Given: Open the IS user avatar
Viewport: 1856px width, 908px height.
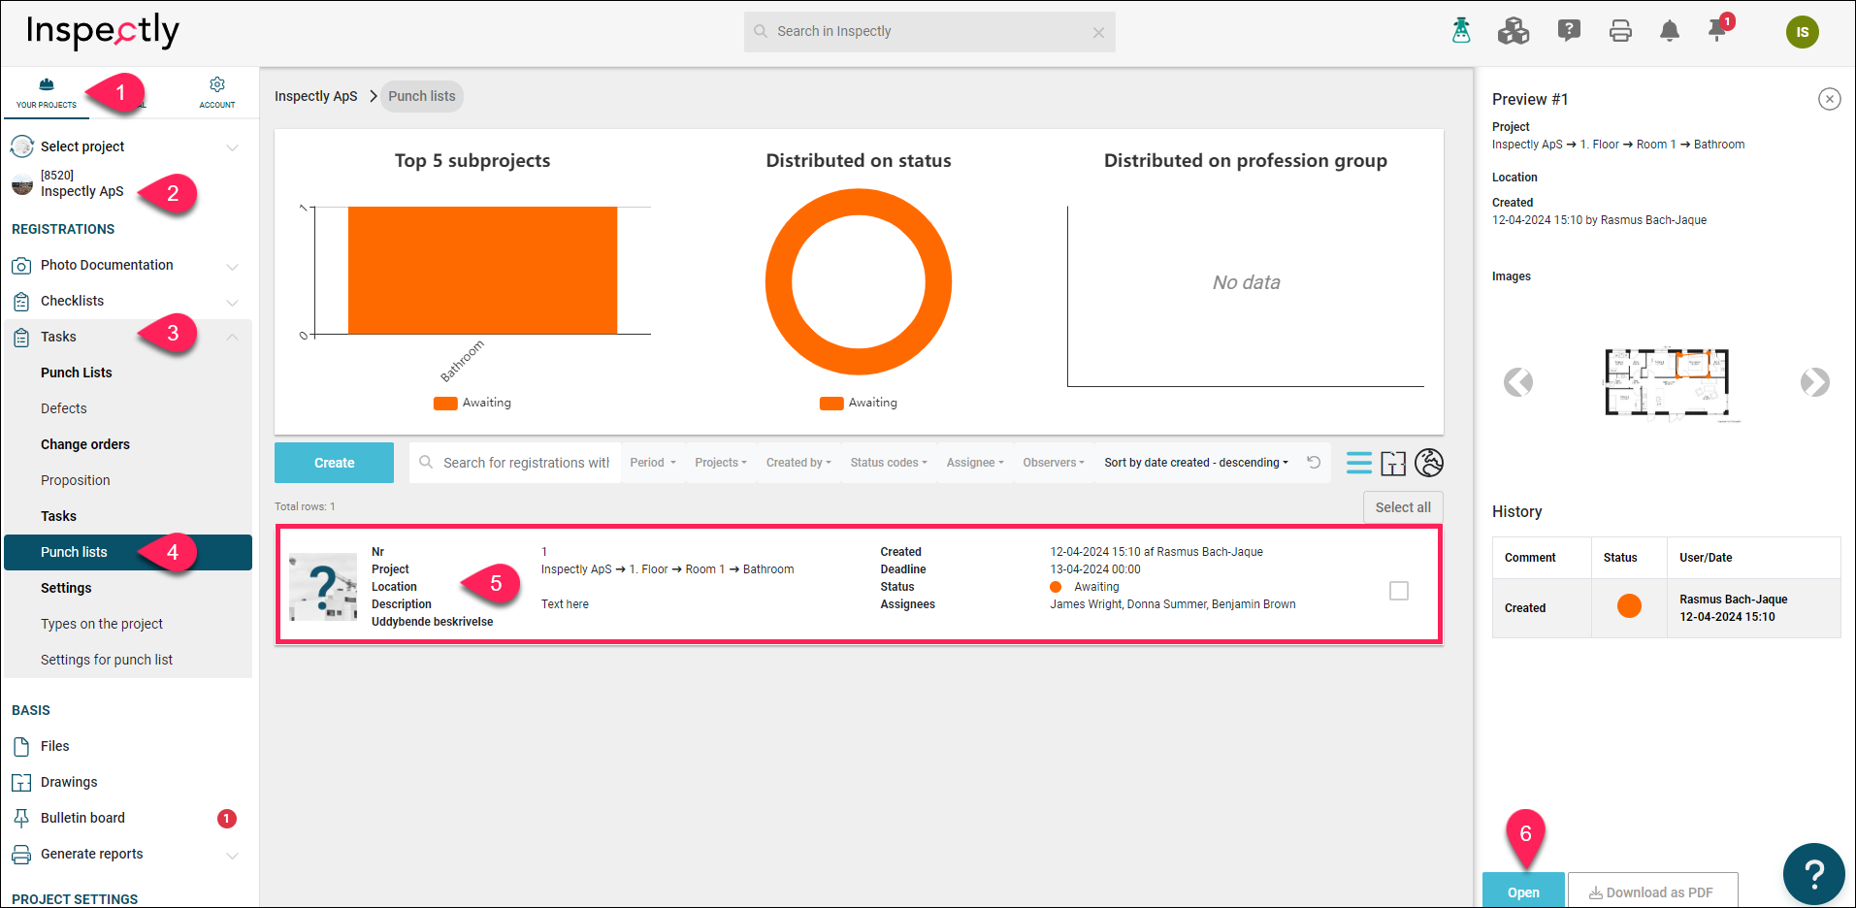Looking at the screenshot, I should coord(1803,32).
